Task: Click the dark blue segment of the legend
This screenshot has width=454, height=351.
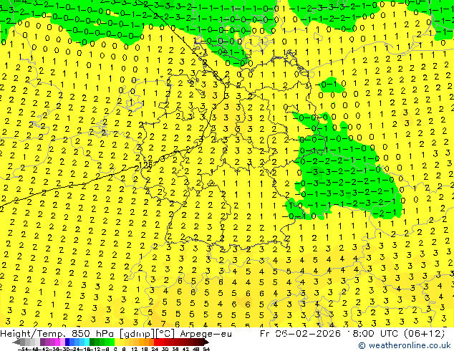Action: click(67, 342)
